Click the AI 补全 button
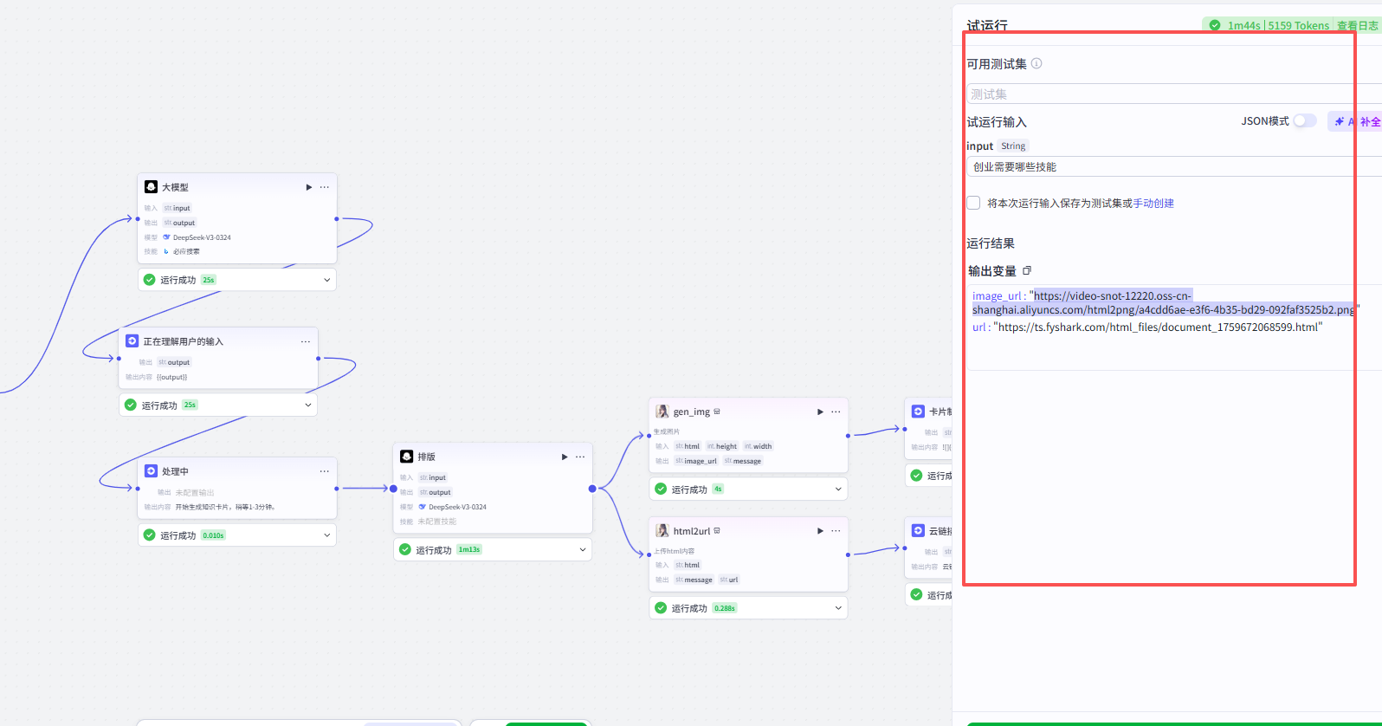Screen dimensions: 1382x726 1356,122
